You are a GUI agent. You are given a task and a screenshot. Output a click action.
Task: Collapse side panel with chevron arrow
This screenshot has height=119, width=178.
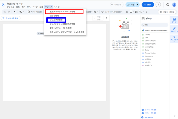coord(175,116)
